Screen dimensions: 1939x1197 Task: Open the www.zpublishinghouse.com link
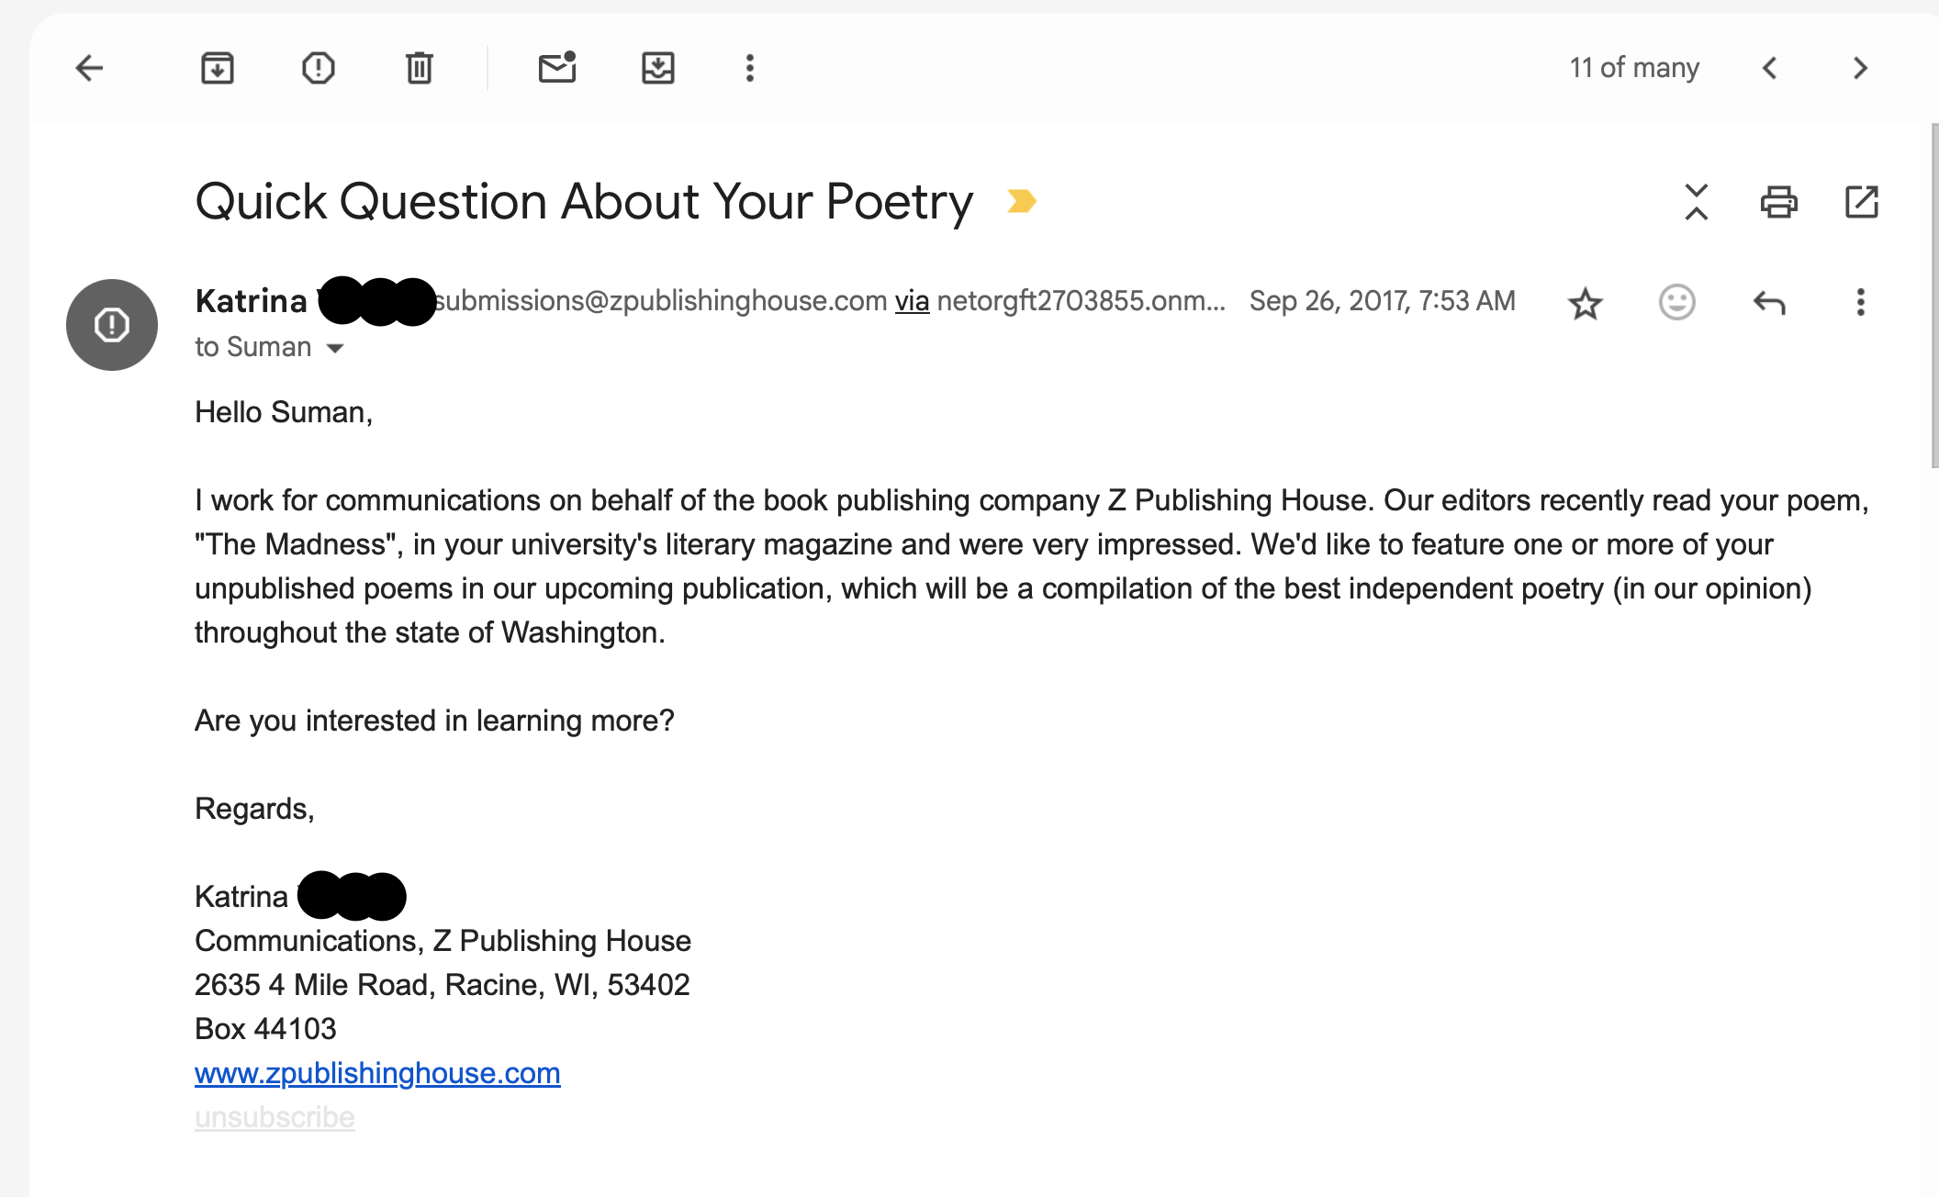377,1073
